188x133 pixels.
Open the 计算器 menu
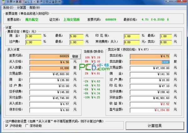tap(21, 7)
